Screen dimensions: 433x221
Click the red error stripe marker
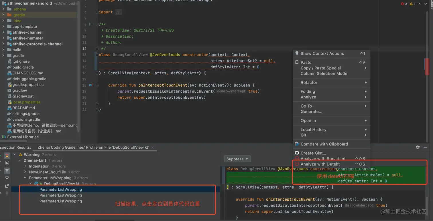pyautogui.click(x=427, y=67)
